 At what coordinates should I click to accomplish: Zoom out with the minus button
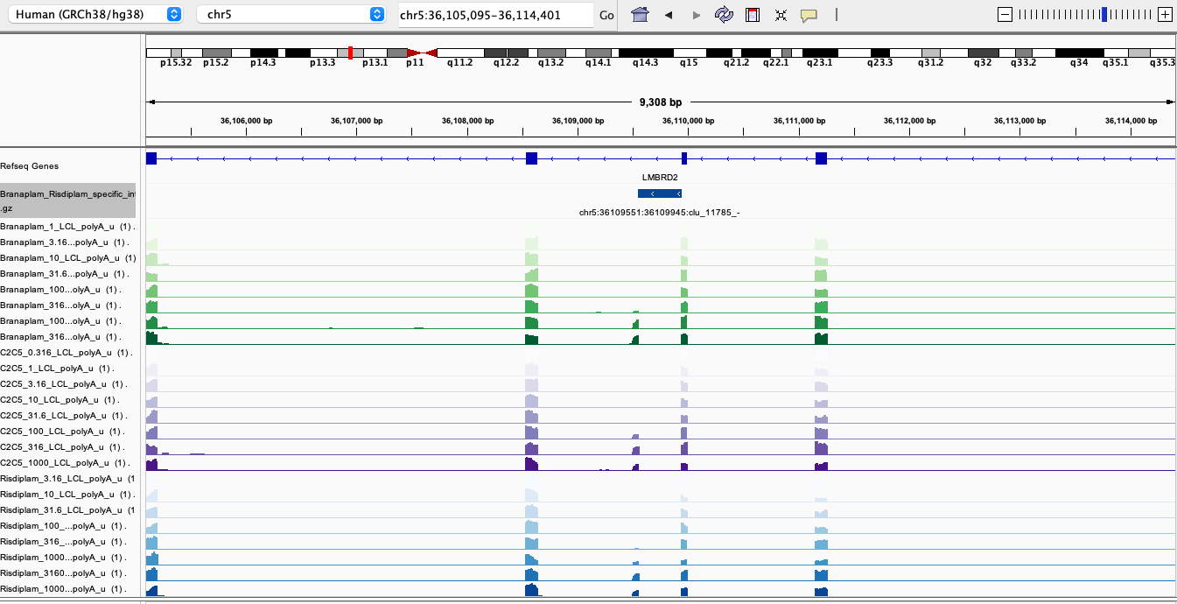(1005, 14)
